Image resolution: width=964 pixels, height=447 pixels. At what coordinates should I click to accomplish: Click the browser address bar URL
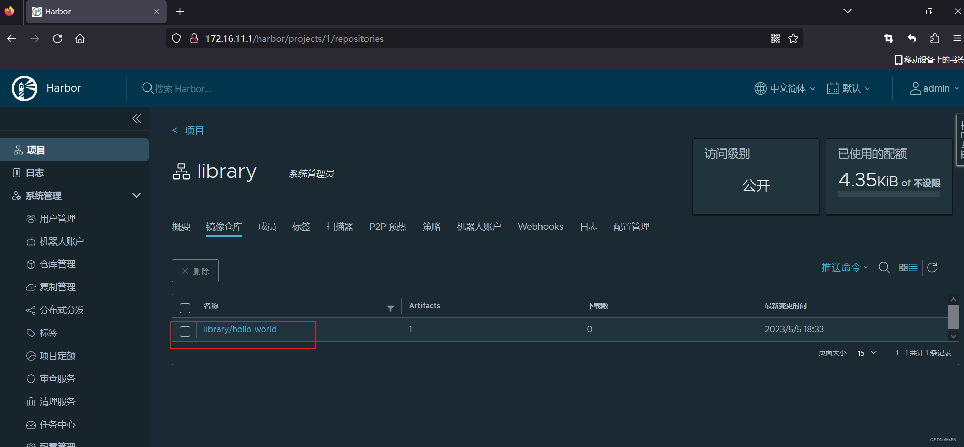[294, 39]
